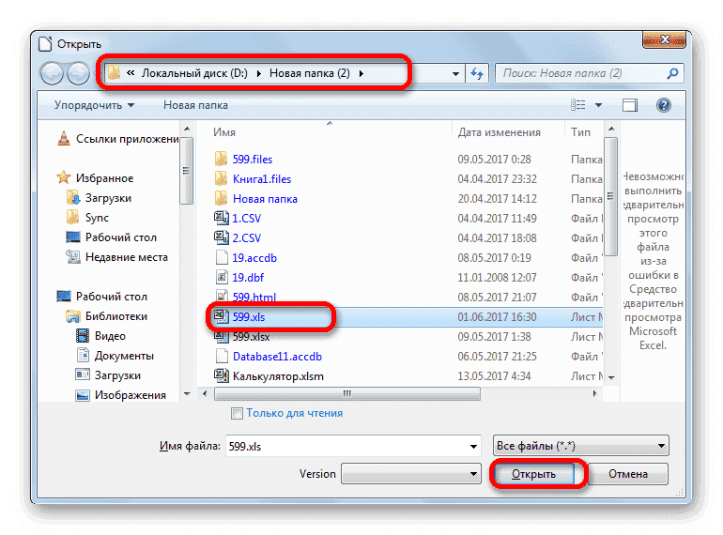Click the Back navigation arrow
723x535 pixels.
point(52,73)
